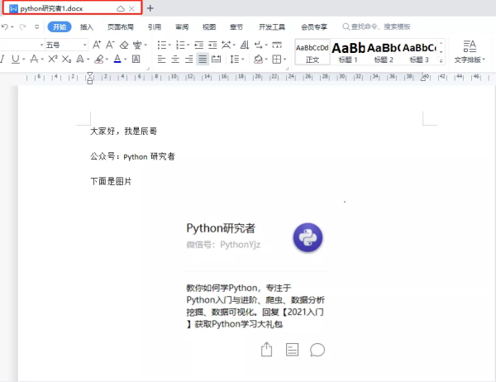Click the clear formatting eraser icon

(x=125, y=45)
